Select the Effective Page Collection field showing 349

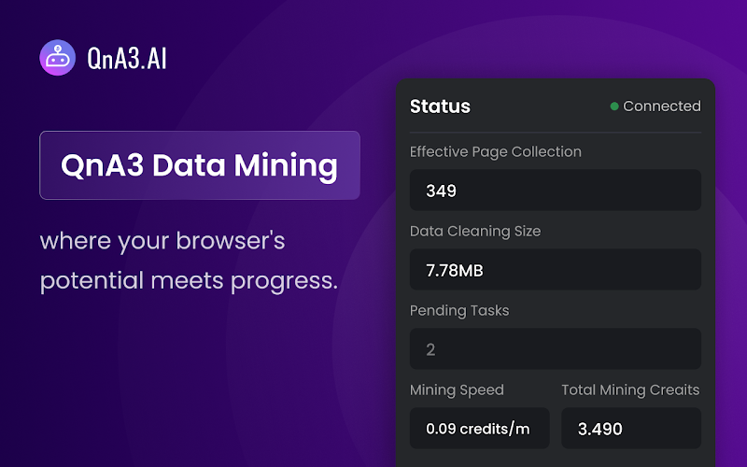pos(555,191)
